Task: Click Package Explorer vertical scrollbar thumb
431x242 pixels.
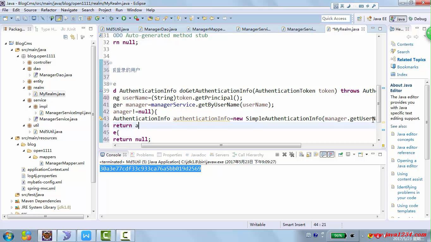Action: [x=93, y=114]
